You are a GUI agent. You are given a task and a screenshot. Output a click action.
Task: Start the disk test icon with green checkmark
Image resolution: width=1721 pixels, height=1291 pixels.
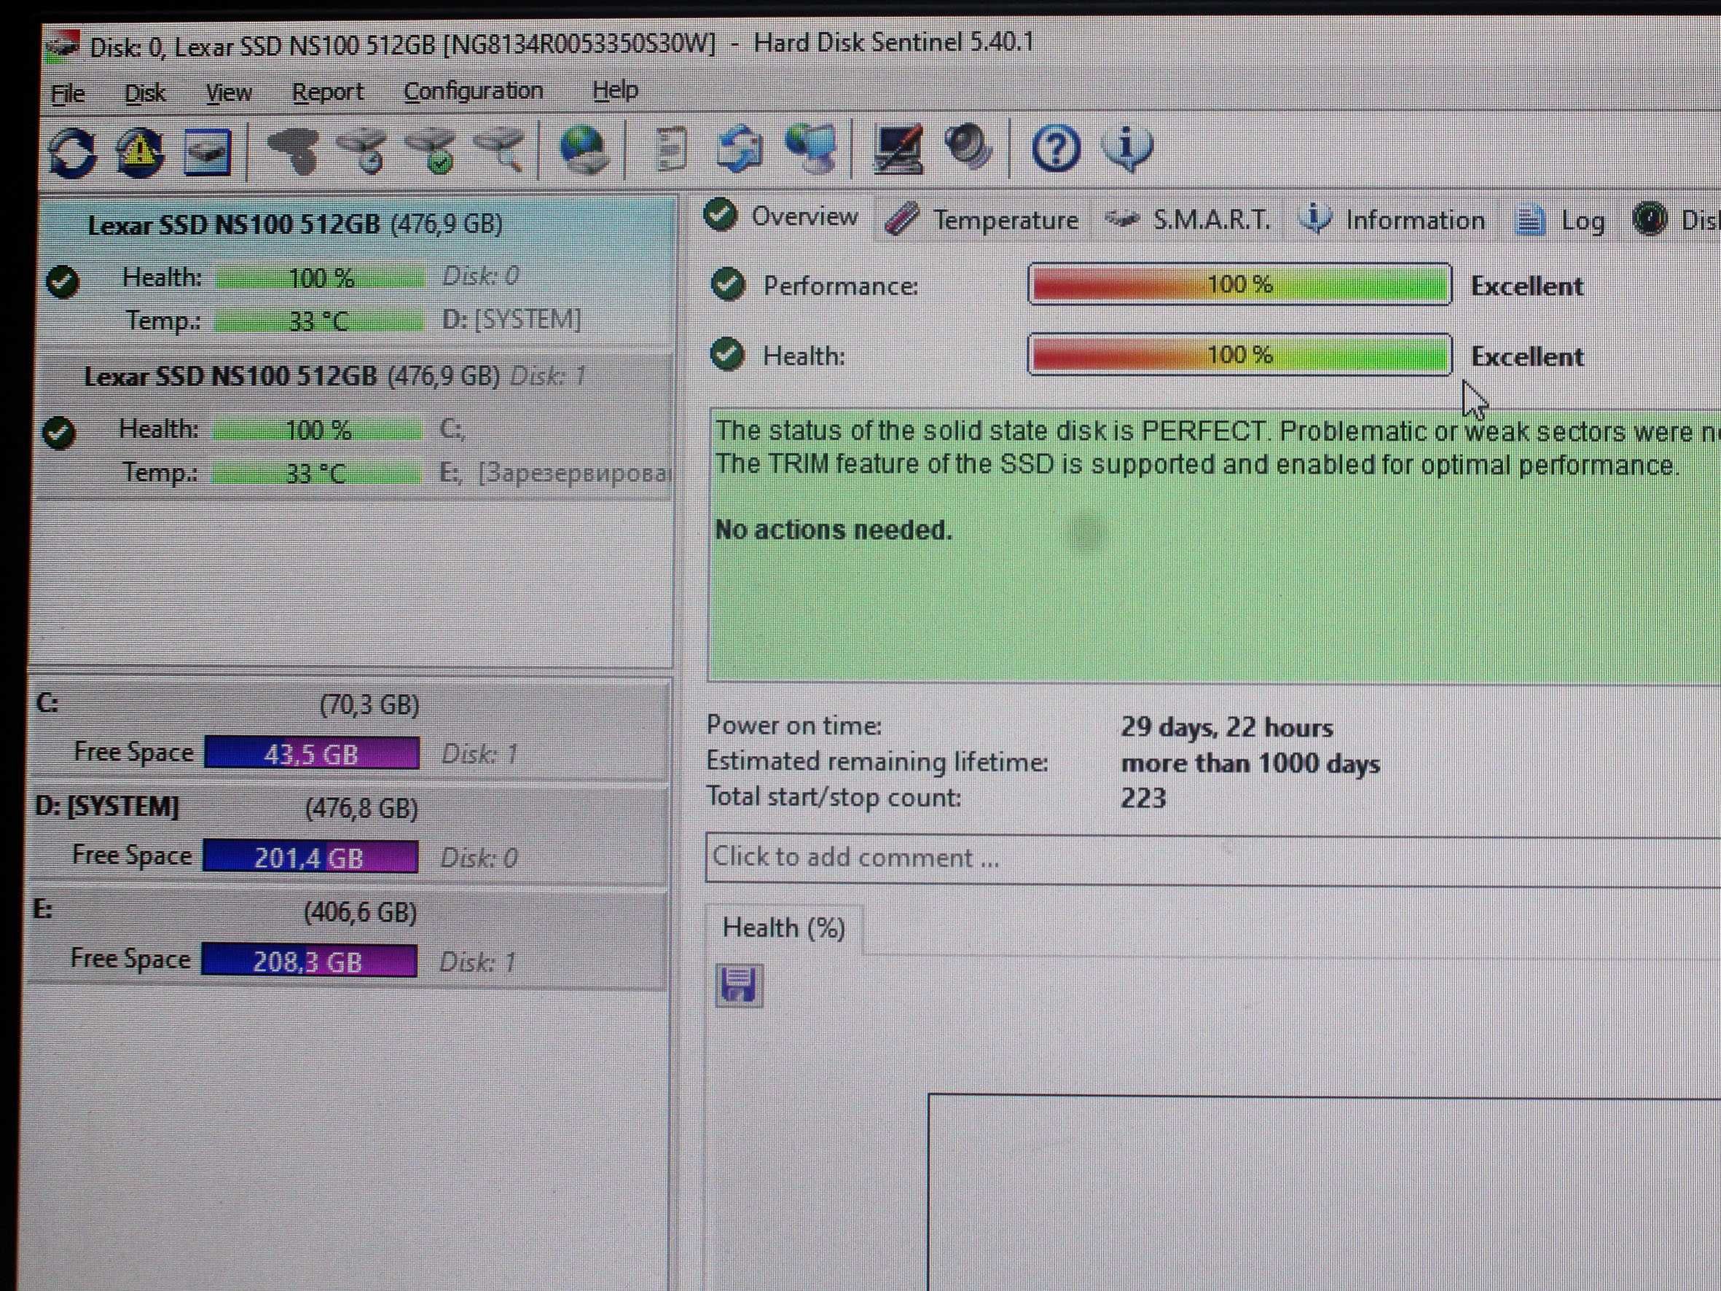click(430, 150)
